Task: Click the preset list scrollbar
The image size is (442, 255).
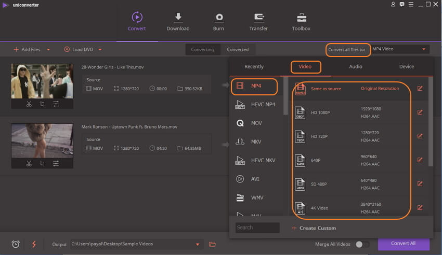Action: pos(431,121)
